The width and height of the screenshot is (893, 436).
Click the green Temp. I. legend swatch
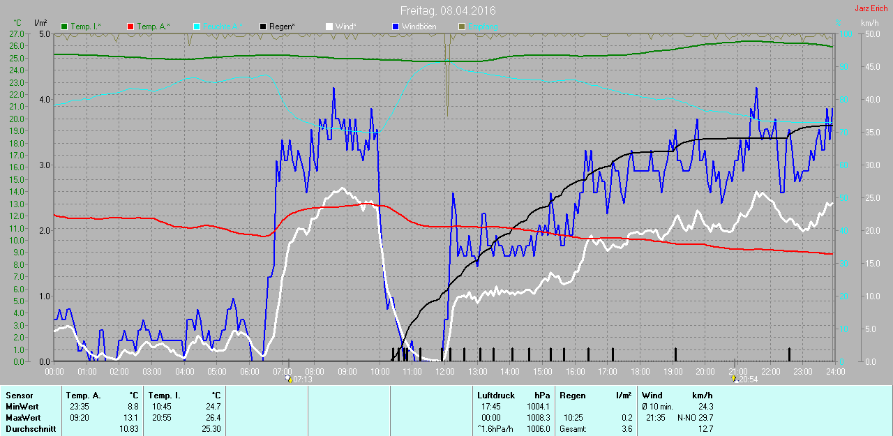[65, 27]
